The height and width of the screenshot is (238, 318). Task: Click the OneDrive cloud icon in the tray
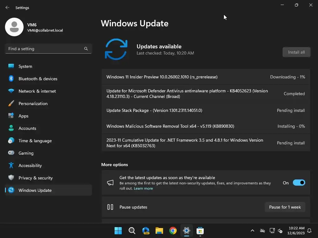click(x=262, y=231)
